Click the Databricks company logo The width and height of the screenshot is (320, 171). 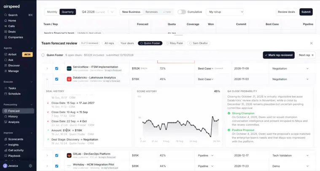click(x=69, y=79)
